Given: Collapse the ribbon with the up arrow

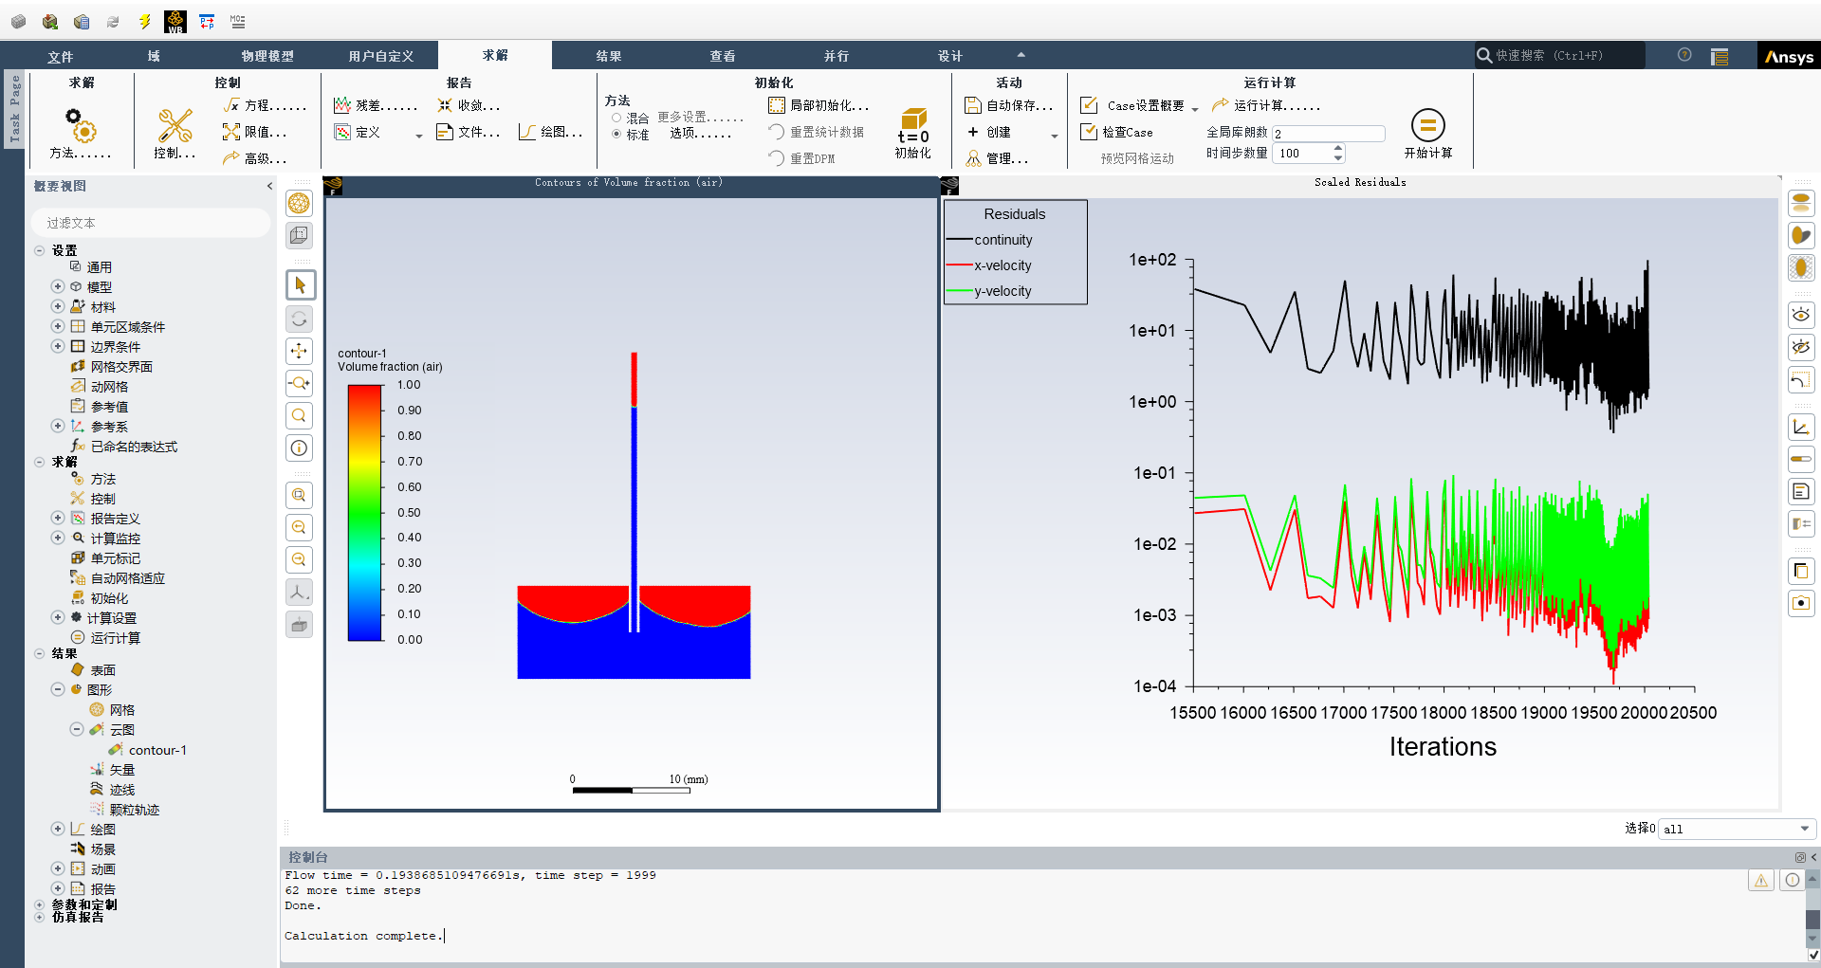Looking at the screenshot, I should coord(1021,55).
